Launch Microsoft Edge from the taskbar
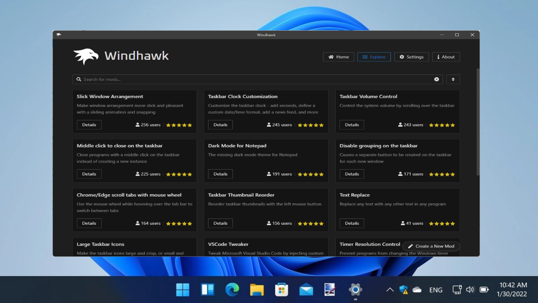 click(232, 290)
